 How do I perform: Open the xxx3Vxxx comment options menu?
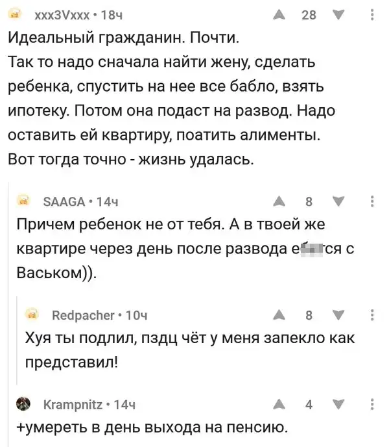pyautogui.click(x=371, y=14)
